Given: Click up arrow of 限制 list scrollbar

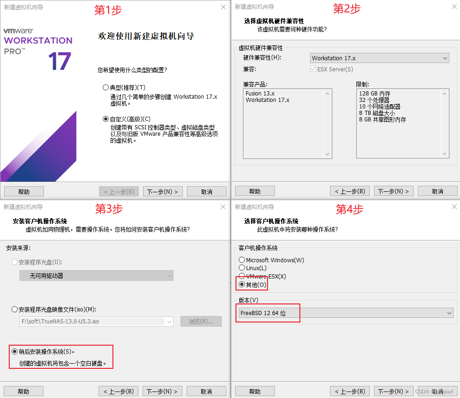Looking at the screenshot, I should (444, 94).
